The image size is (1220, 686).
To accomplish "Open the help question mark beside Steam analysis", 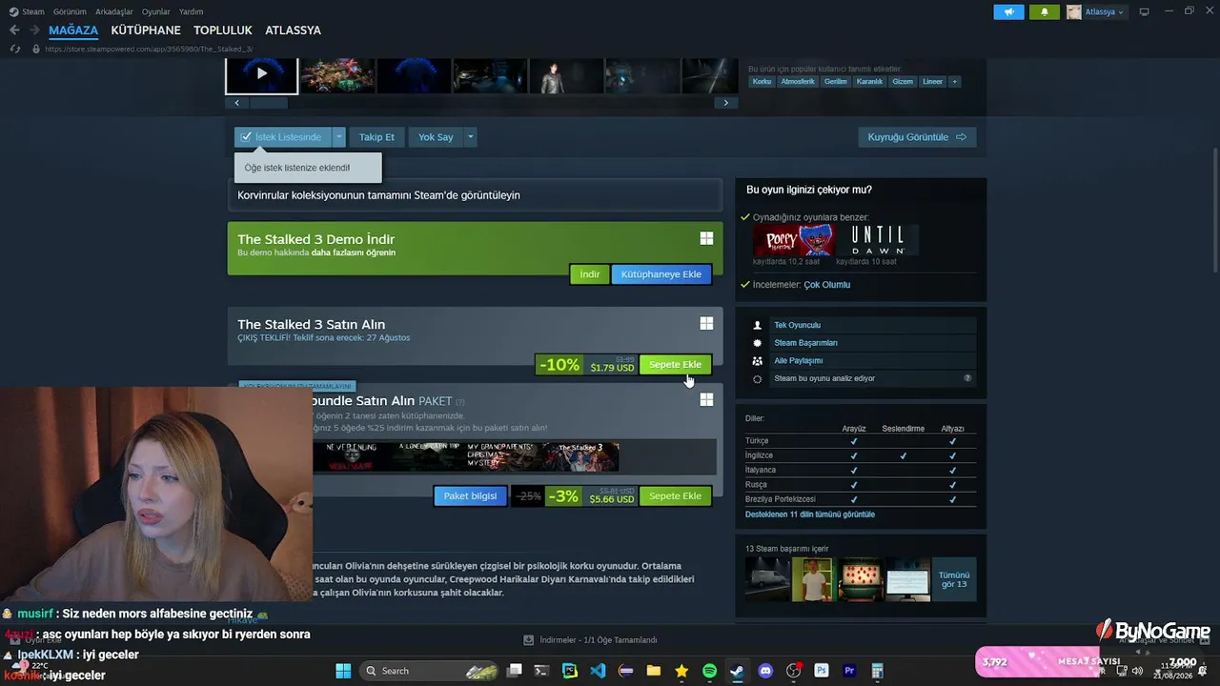I will pos(967,378).
